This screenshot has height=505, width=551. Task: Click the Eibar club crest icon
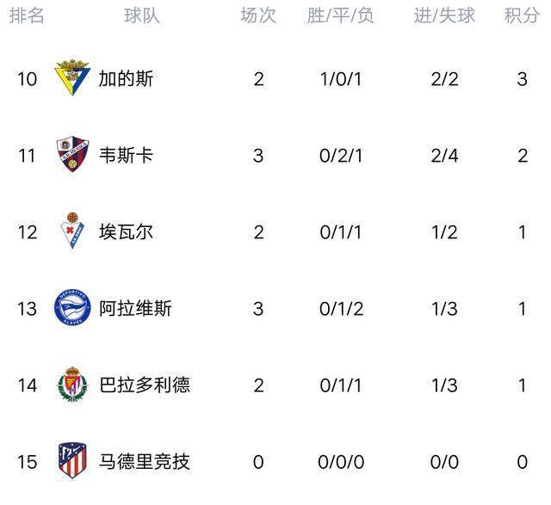pyautogui.click(x=72, y=231)
